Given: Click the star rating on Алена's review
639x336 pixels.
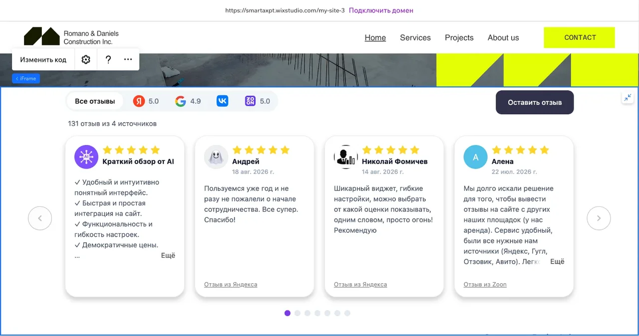Looking at the screenshot, I should [x=521, y=150].
